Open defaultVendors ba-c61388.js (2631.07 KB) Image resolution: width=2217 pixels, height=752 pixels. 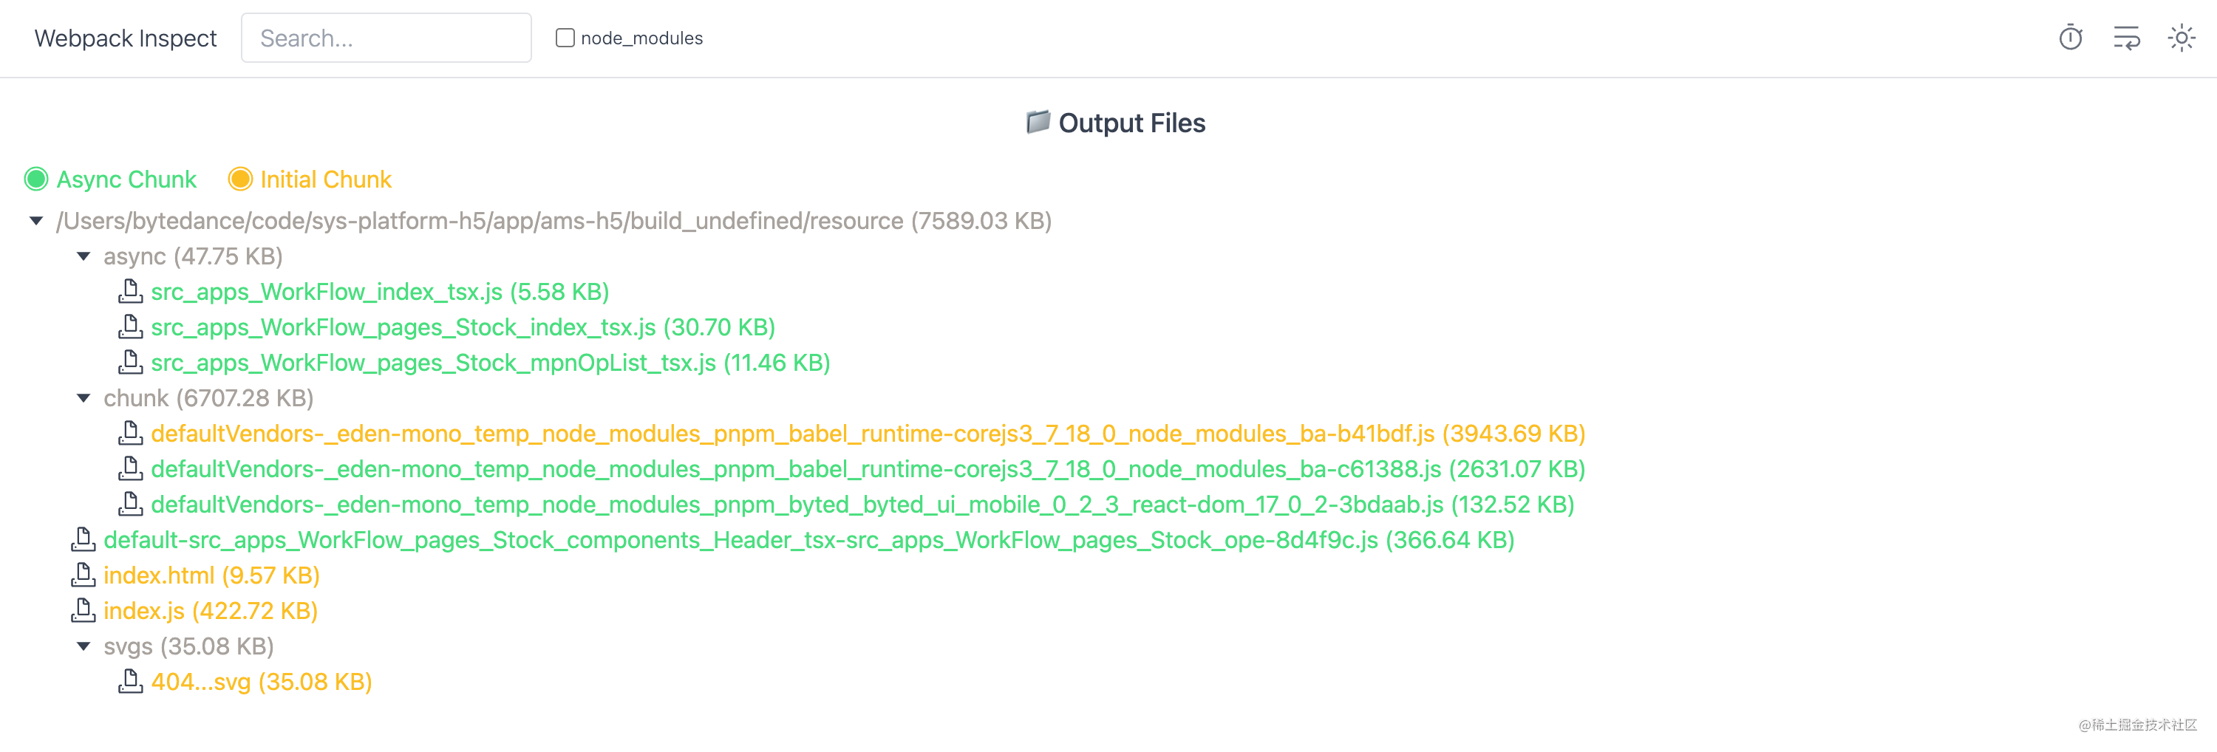pos(868,470)
